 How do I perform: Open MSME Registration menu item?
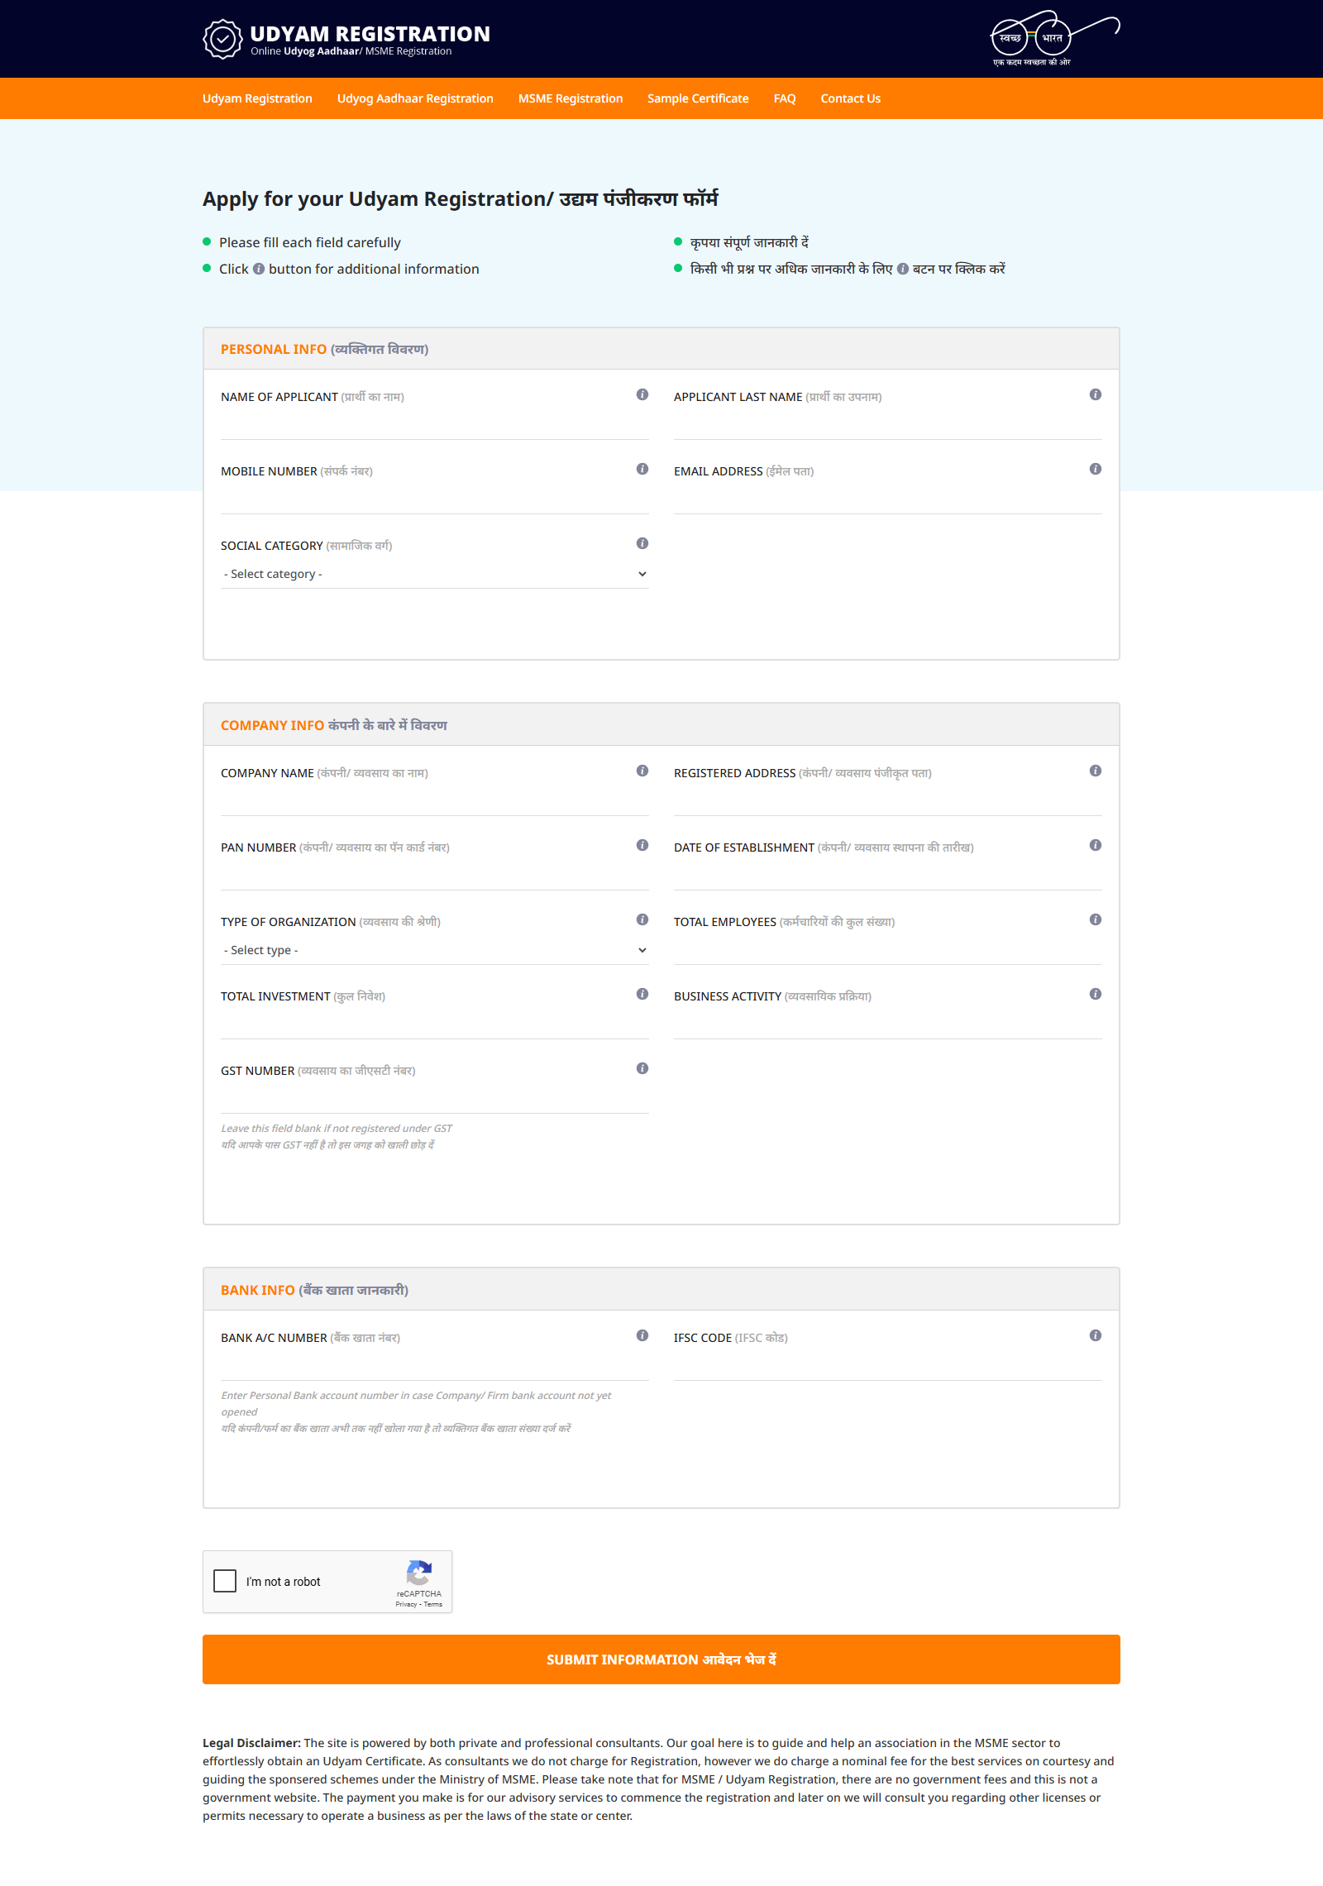pyautogui.click(x=571, y=98)
